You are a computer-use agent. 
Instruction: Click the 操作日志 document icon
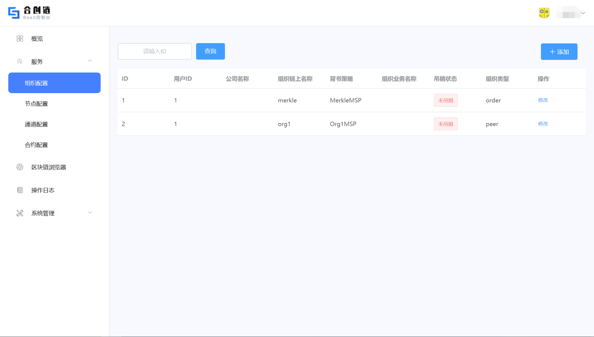[20, 190]
